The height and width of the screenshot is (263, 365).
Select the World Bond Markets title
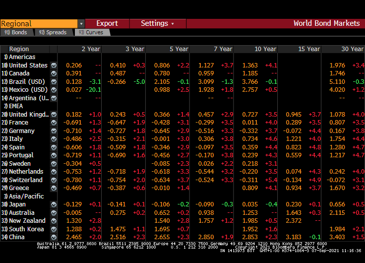click(x=327, y=23)
